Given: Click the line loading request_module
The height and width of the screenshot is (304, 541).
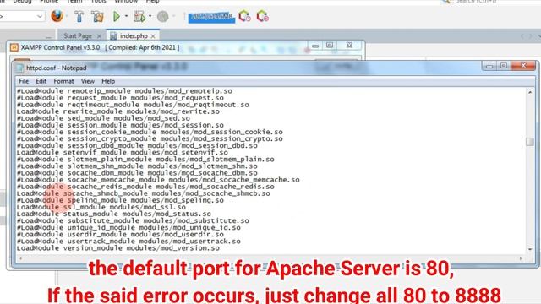Looking at the screenshot, I should pos(120,98).
